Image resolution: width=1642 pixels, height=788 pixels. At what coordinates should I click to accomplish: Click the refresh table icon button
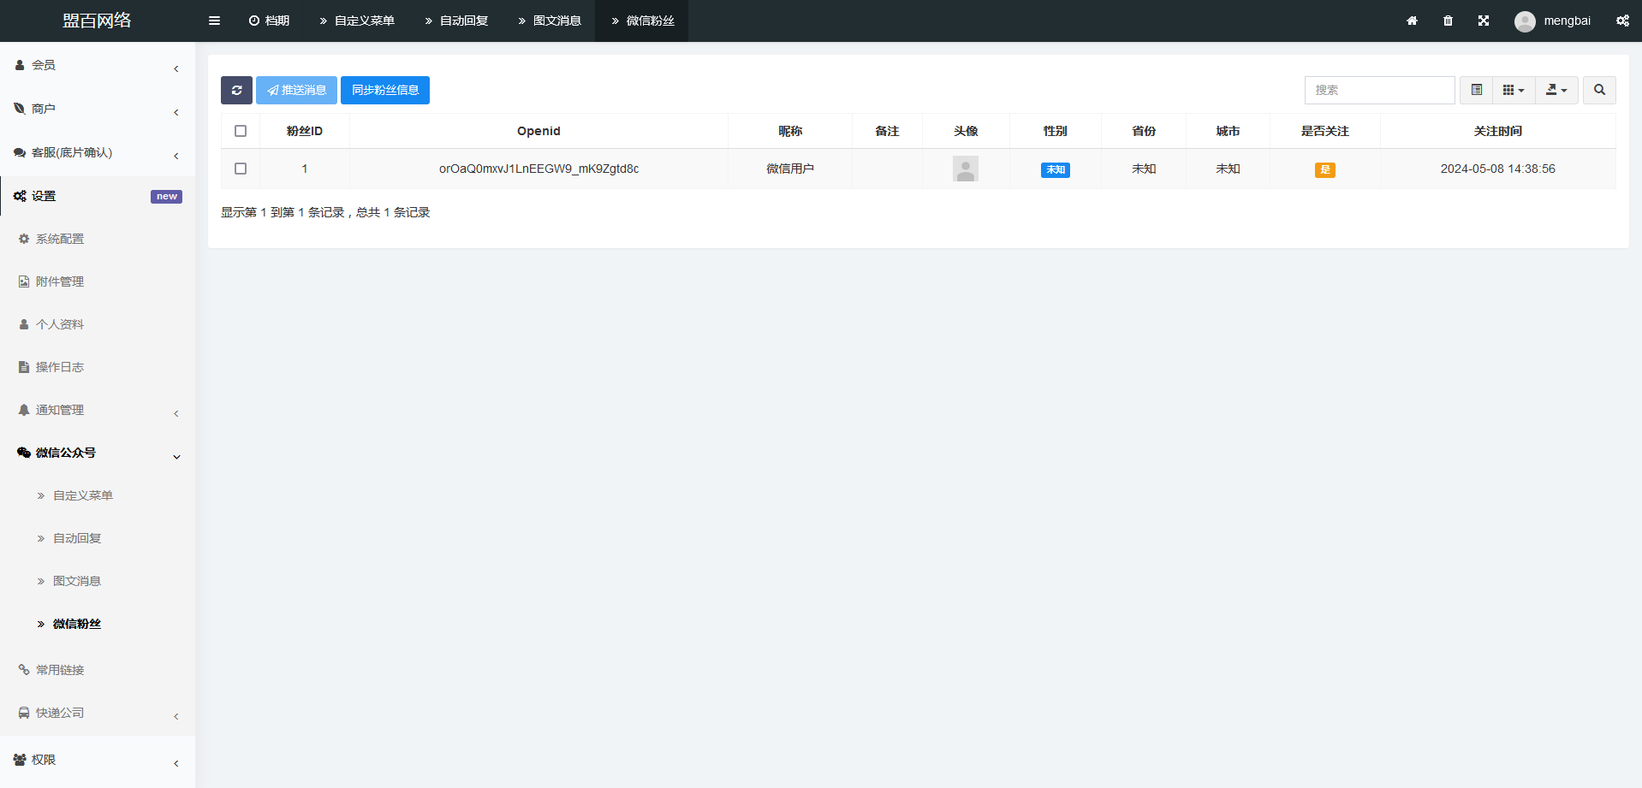pyautogui.click(x=236, y=90)
